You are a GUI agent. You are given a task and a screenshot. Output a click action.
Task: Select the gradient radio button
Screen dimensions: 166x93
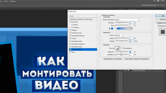116,28
